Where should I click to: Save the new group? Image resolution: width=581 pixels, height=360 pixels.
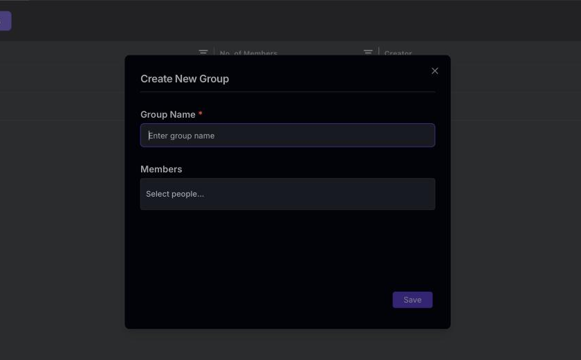412,300
